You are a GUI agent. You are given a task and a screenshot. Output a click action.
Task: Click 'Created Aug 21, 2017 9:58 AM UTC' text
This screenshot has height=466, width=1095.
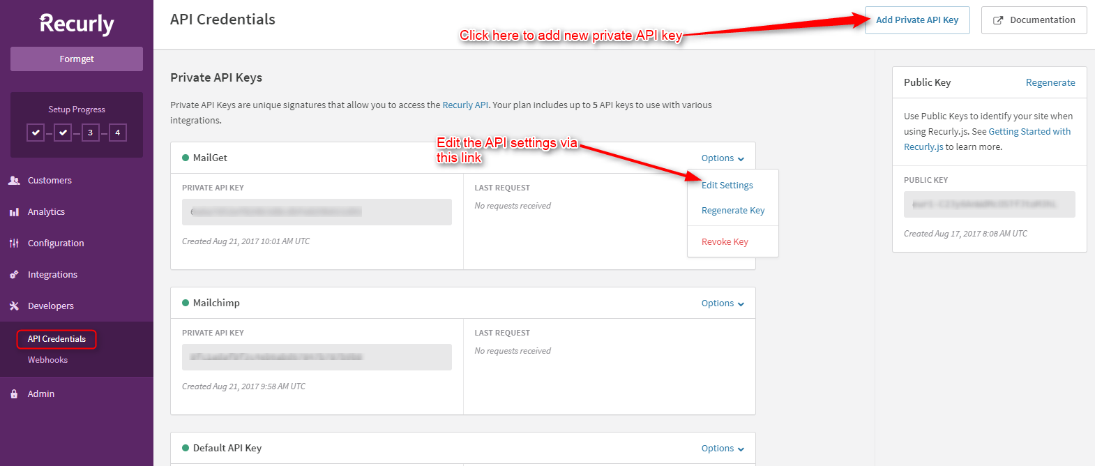243,386
